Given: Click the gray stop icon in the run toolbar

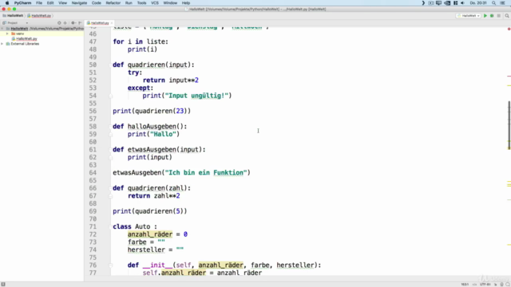Looking at the screenshot, I should click(x=498, y=16).
